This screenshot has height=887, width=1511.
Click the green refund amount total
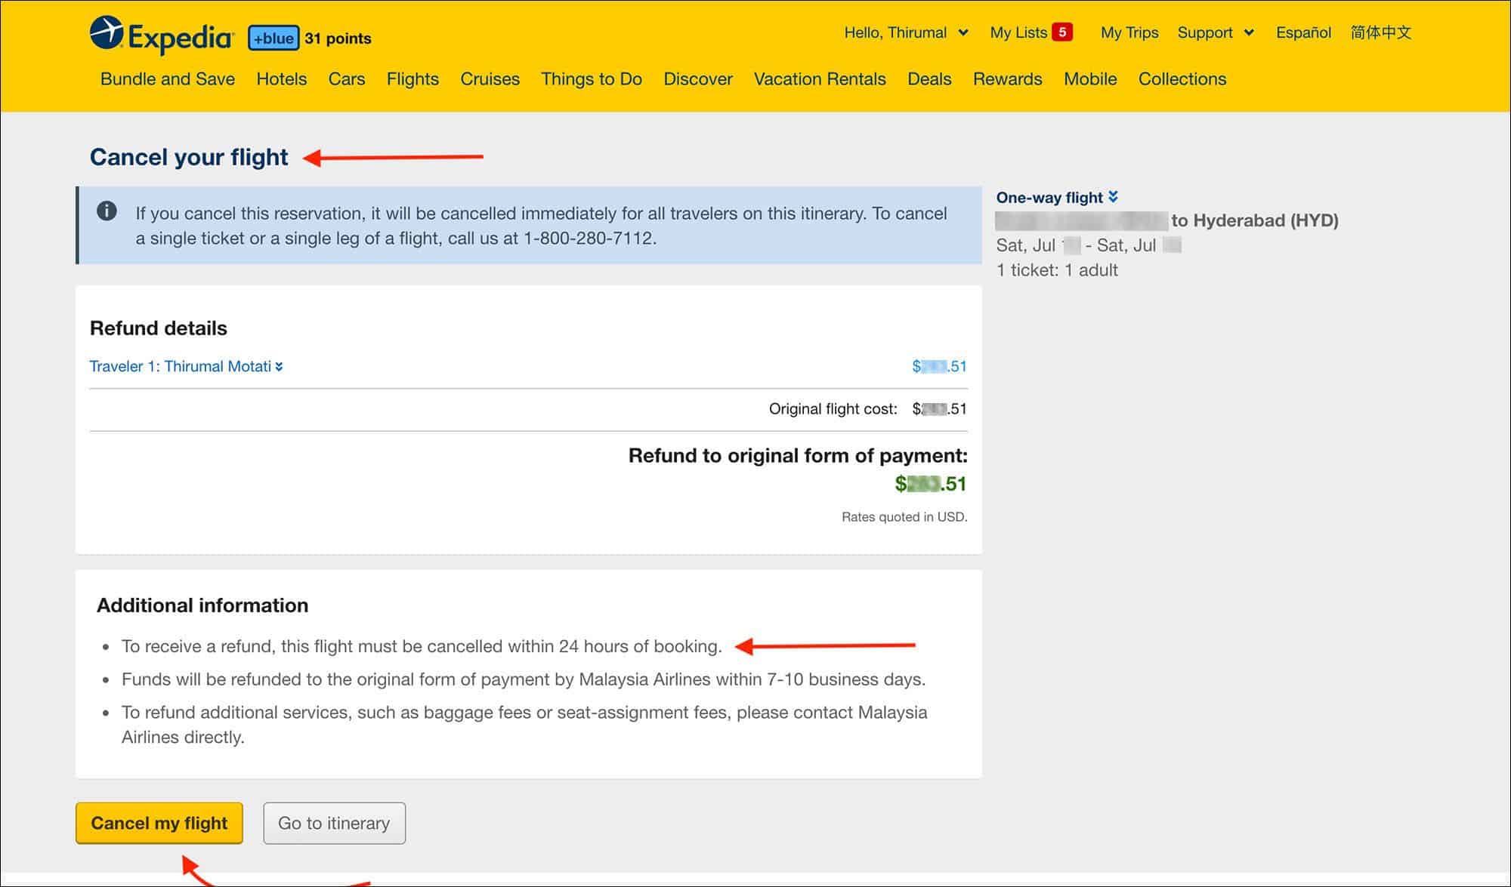coord(931,484)
